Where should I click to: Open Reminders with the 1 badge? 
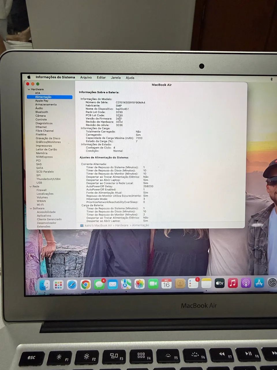[x=193, y=283]
